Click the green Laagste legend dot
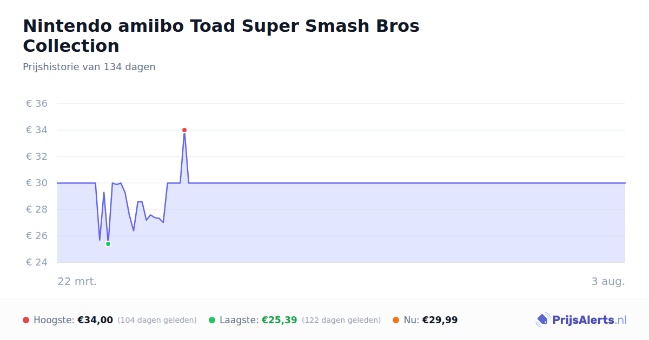This screenshot has height=340, width=649. pos(212,320)
